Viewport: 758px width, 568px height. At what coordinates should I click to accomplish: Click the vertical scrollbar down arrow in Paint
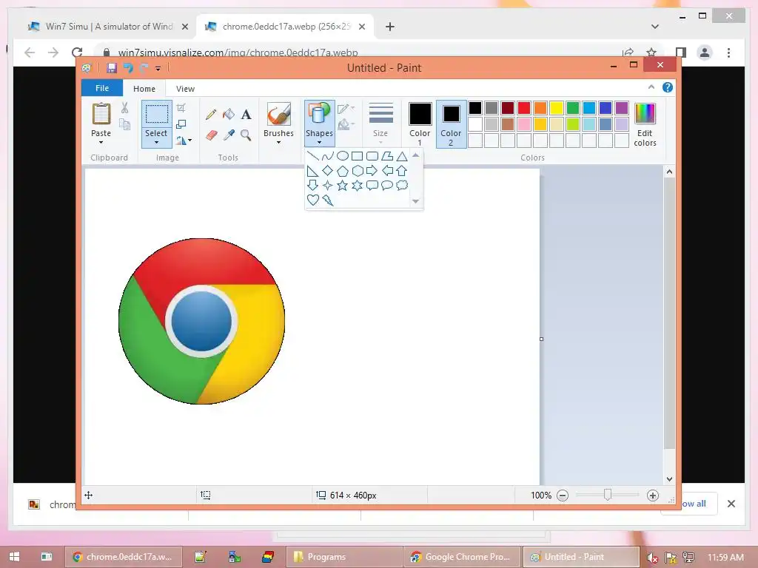pos(669,479)
